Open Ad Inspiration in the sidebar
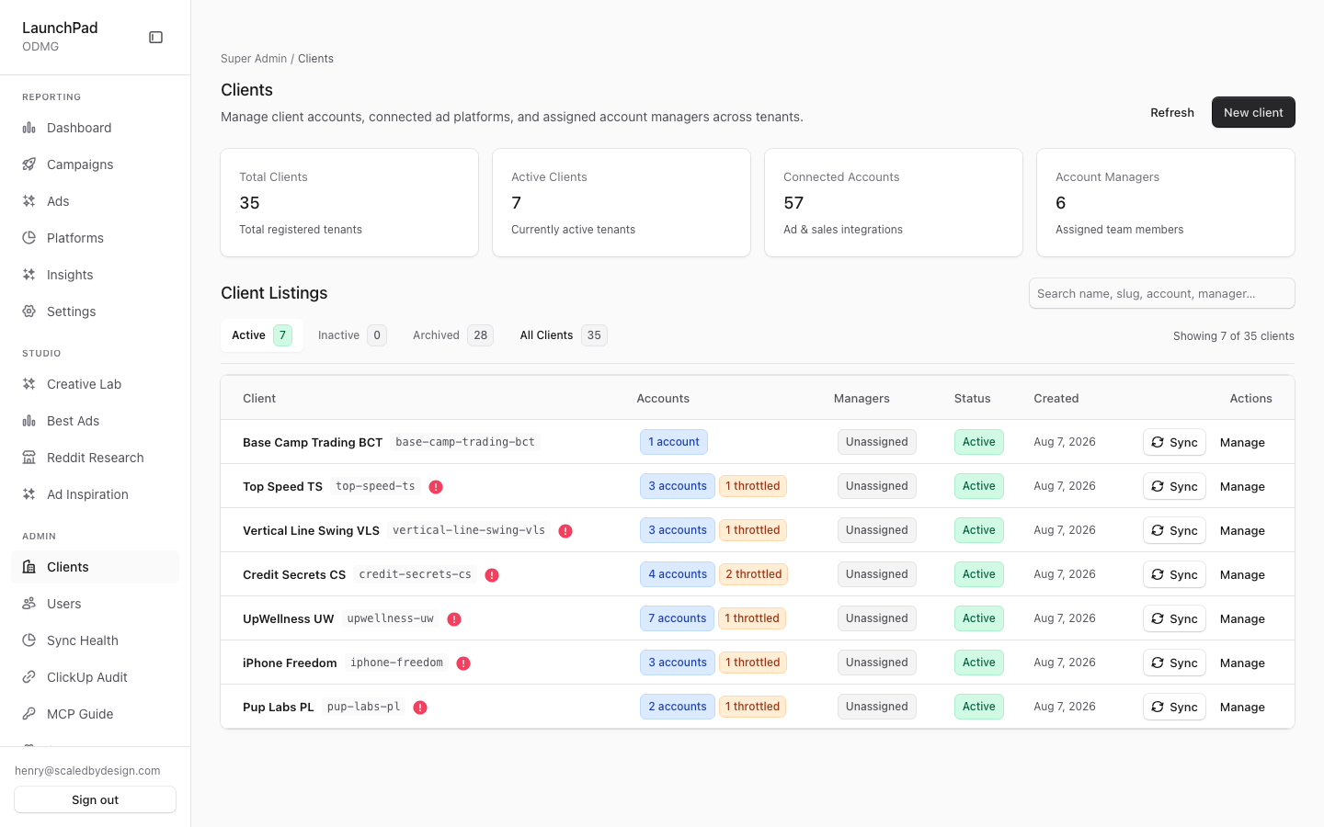The width and height of the screenshot is (1324, 827). 96,494
